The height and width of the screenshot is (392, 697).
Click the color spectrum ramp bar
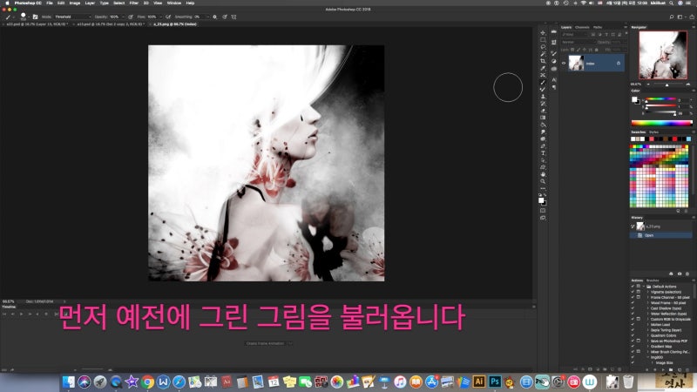coord(661,123)
